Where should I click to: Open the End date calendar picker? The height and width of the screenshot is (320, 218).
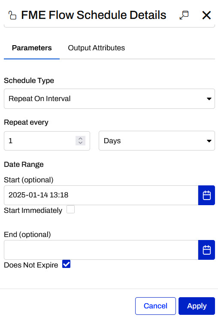(x=206, y=250)
